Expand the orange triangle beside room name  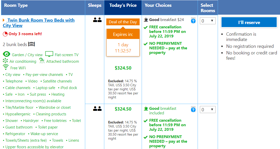4,20
